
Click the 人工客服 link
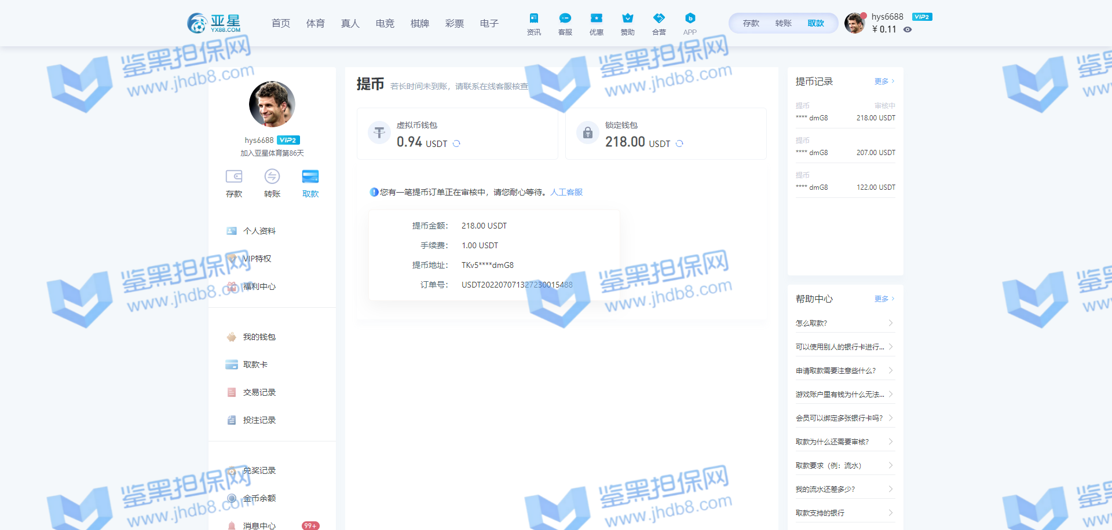566,192
